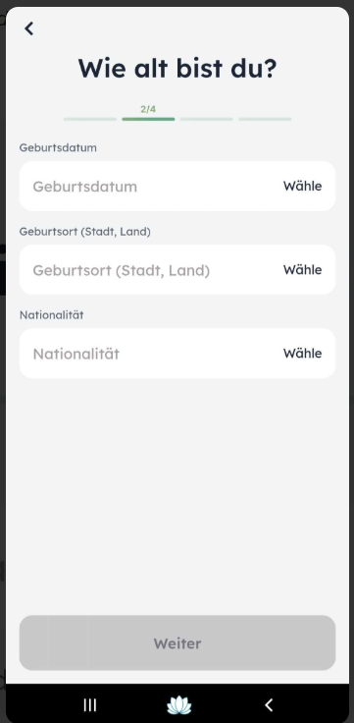This screenshot has height=723, width=354.
Task: Click the Geburtsdatum label above the field
Action: (58, 147)
